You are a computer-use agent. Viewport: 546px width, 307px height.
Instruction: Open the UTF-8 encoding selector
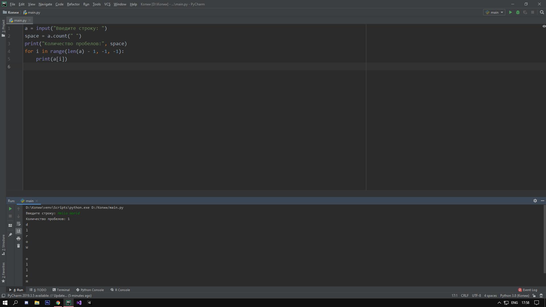476,296
